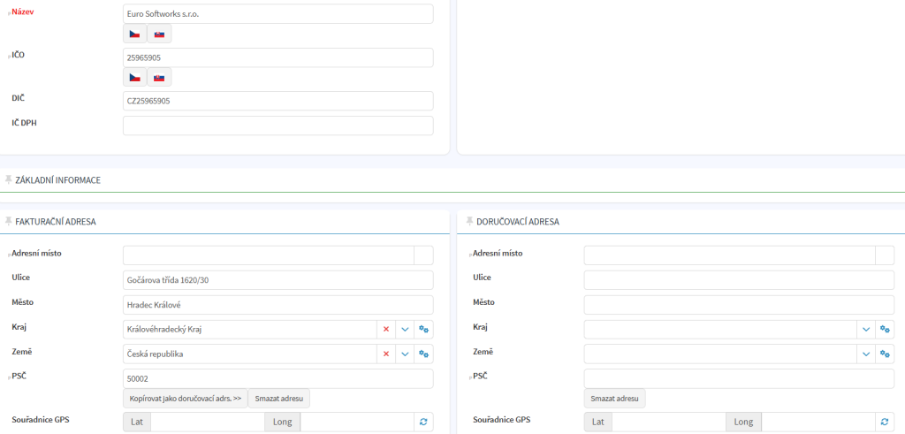905x434 pixels.
Task: Expand the billing Země dropdown
Action: [406, 354]
